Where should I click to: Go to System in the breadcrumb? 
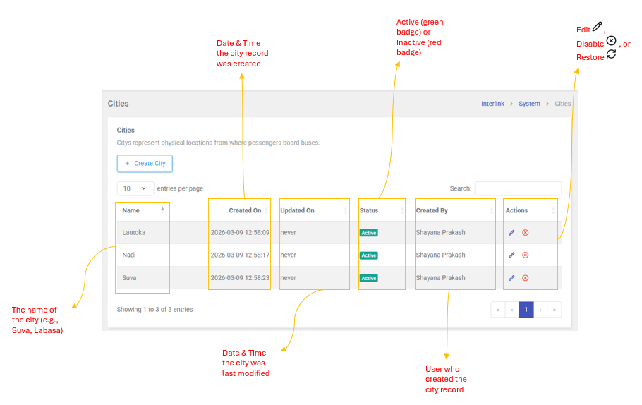pos(529,104)
